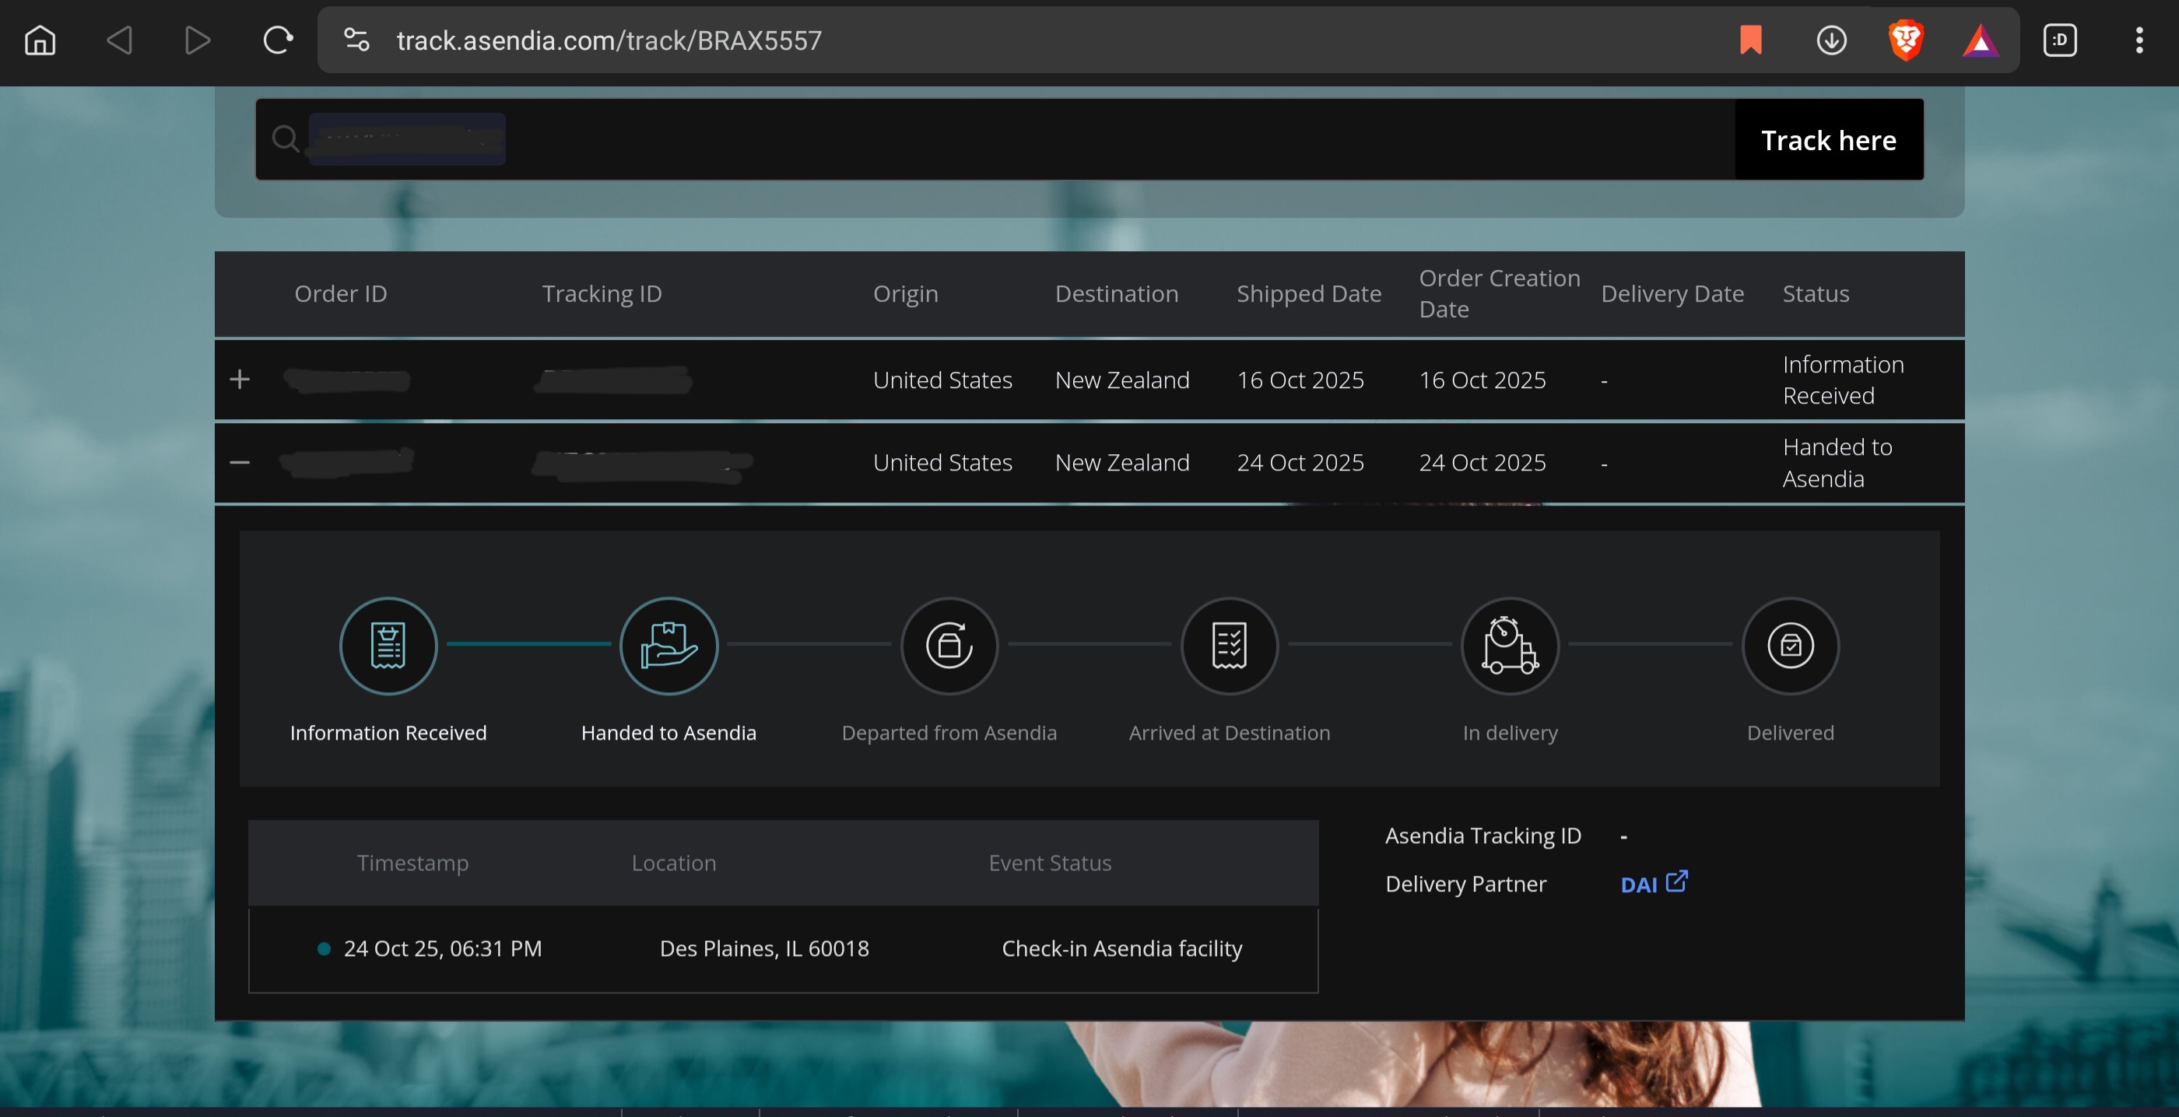Toggle the bookmark icon in address bar

1750,40
